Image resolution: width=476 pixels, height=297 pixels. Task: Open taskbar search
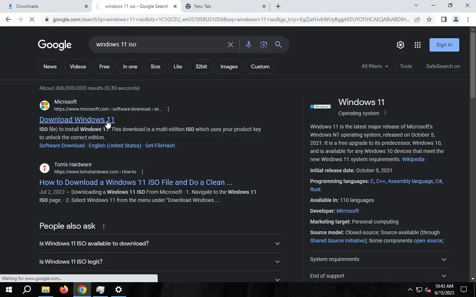(27, 290)
